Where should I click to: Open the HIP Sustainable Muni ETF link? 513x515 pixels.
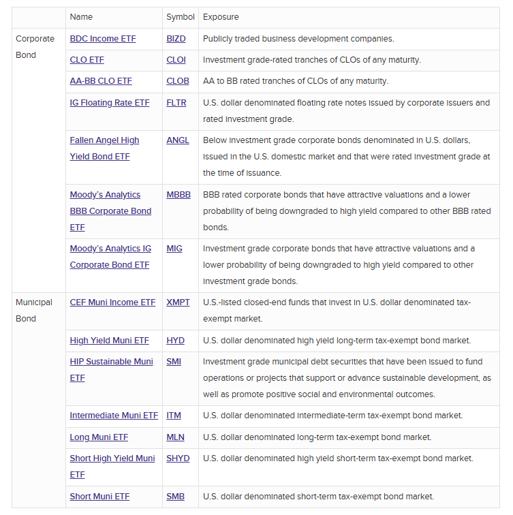pyautogui.click(x=111, y=370)
